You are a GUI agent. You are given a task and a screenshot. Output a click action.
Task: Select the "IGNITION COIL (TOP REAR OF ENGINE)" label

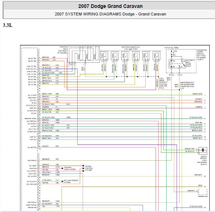coord(62,50)
